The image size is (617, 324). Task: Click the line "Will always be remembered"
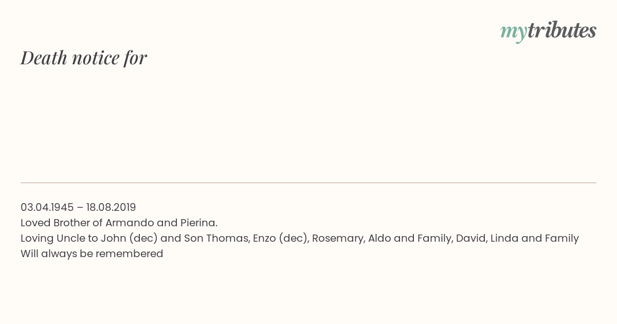(92, 254)
